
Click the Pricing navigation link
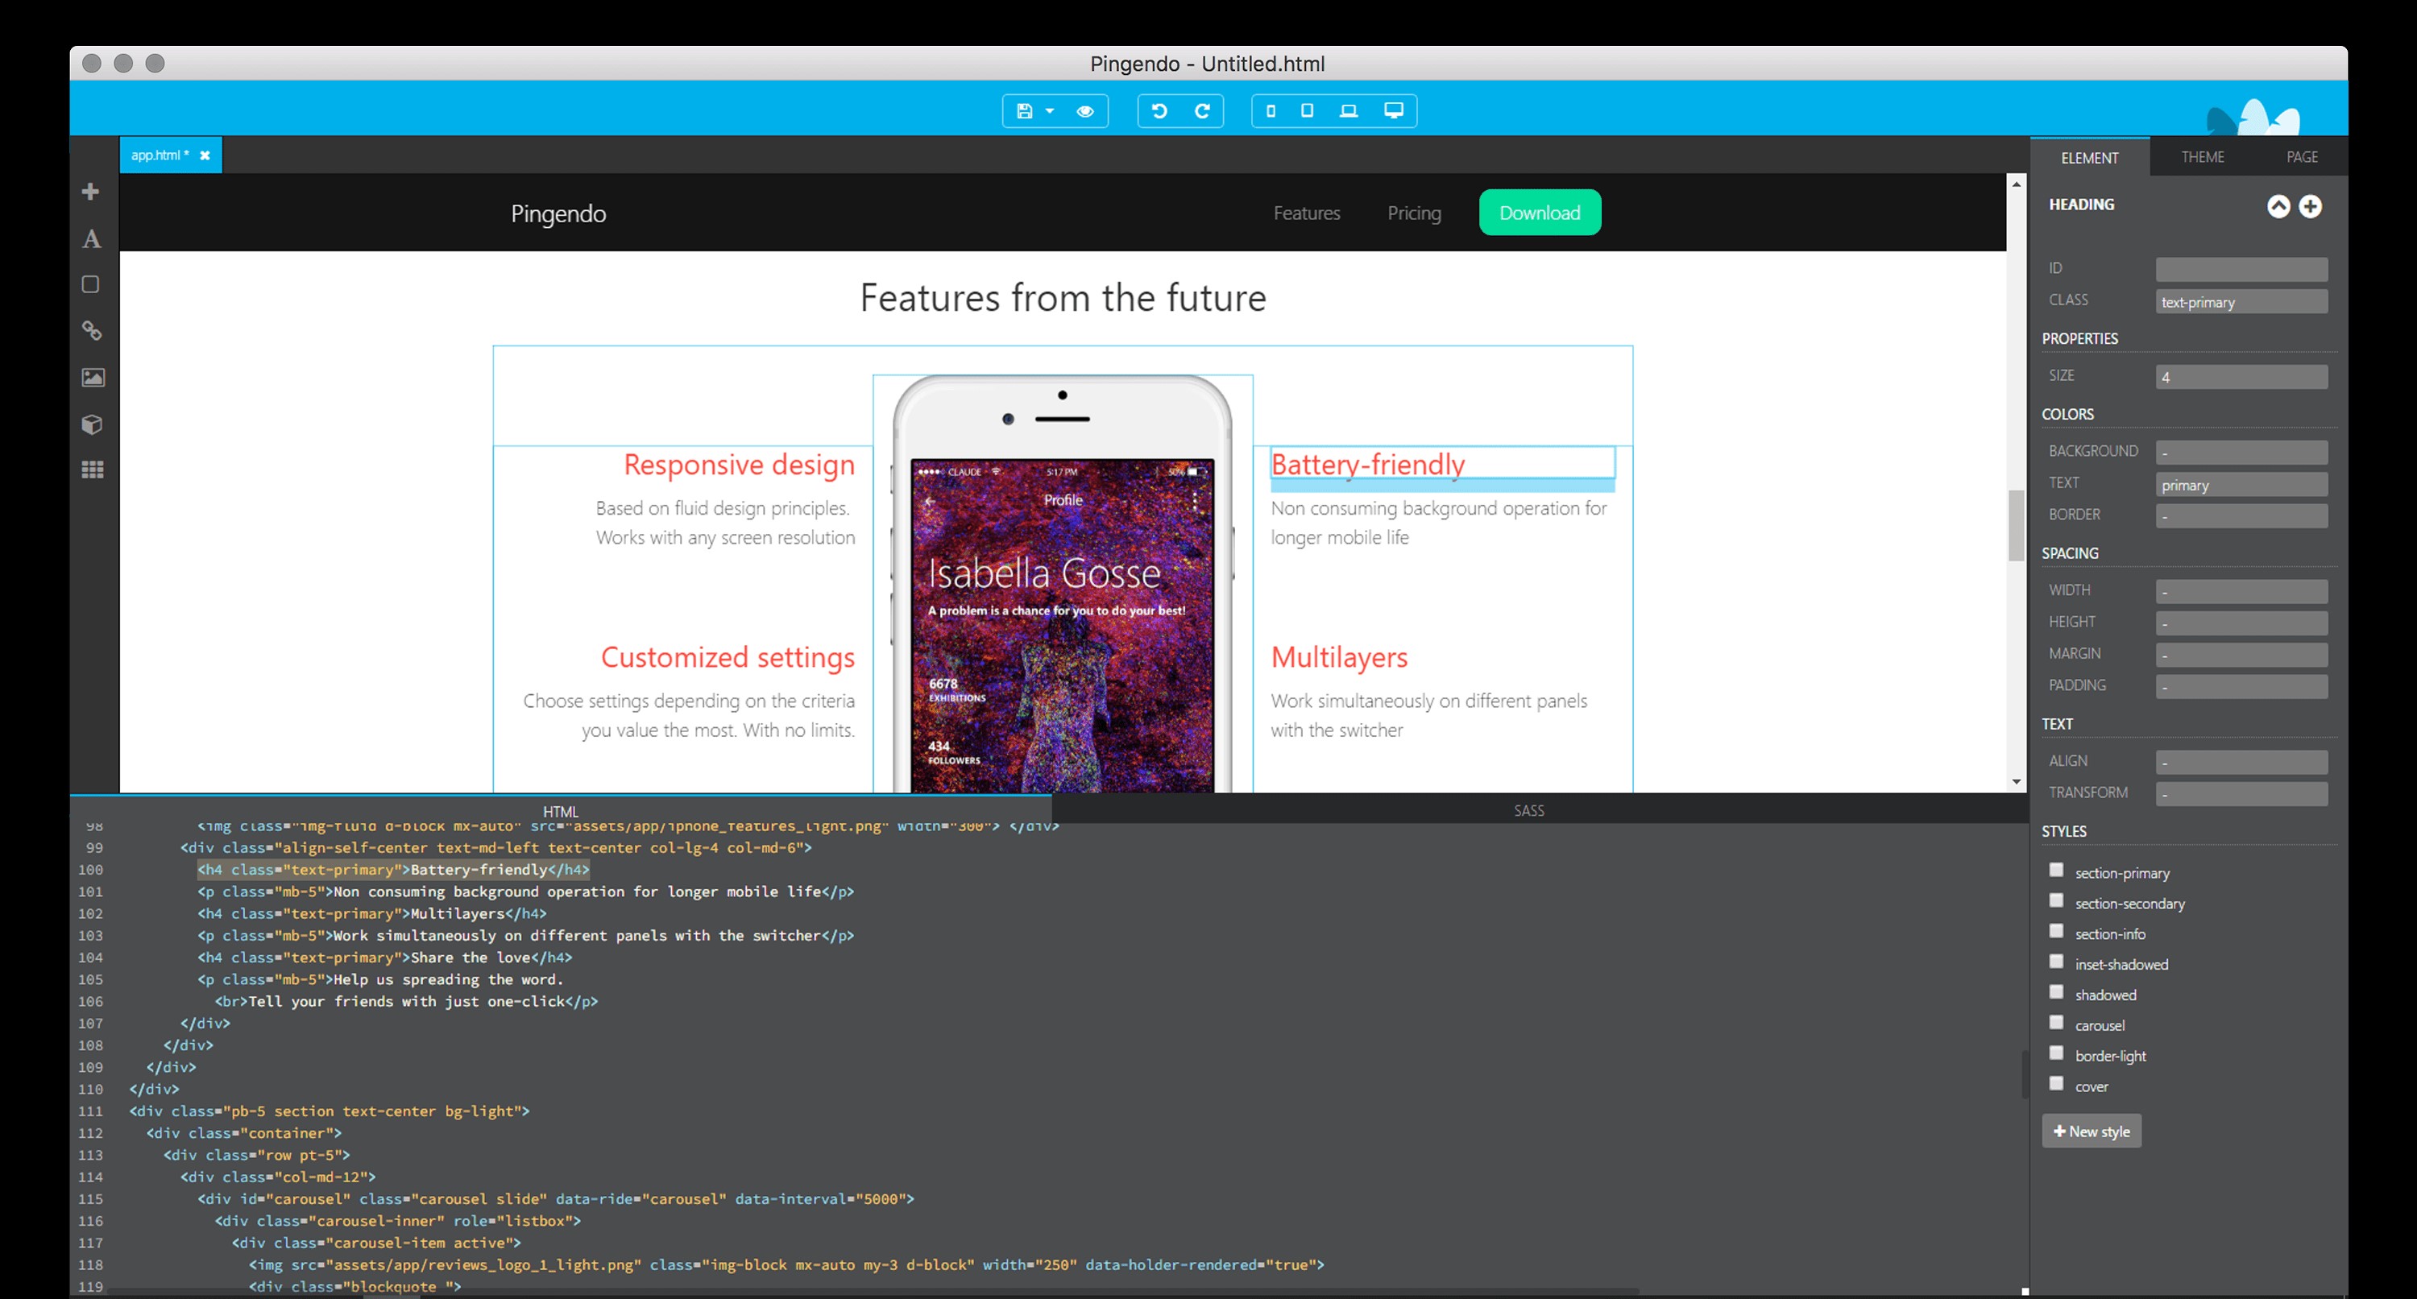(x=1414, y=211)
